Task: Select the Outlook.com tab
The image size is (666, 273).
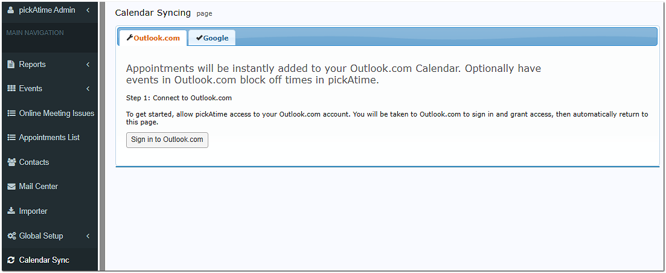Action: point(153,38)
